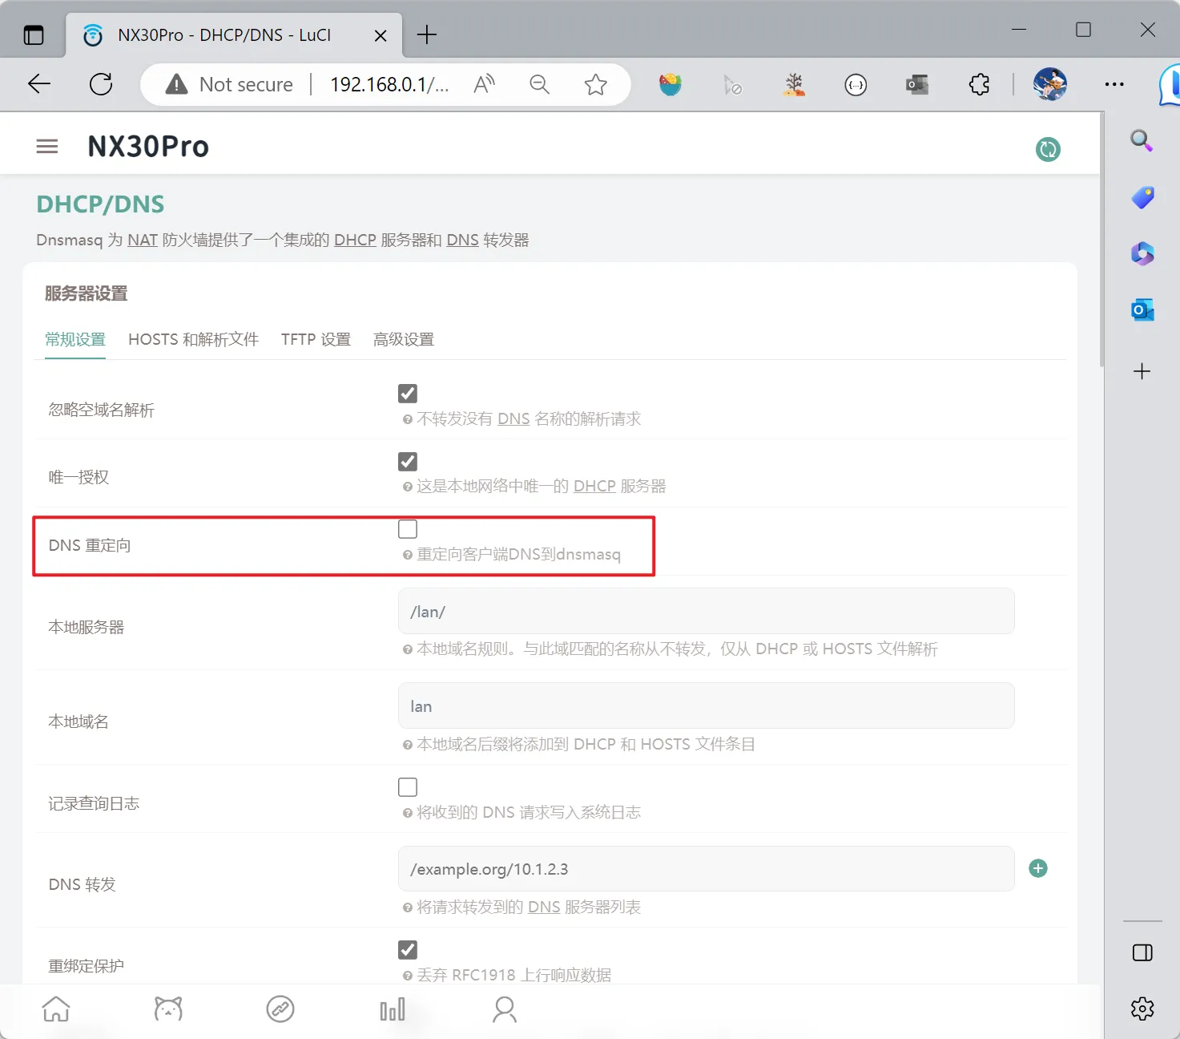Disable the 唯一授权 checkbox
The height and width of the screenshot is (1039, 1180).
tap(408, 462)
